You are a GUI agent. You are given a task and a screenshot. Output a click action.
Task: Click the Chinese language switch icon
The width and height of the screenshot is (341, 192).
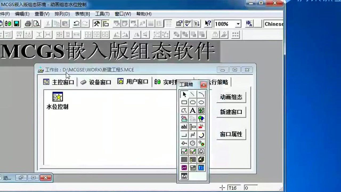[x=249, y=24]
